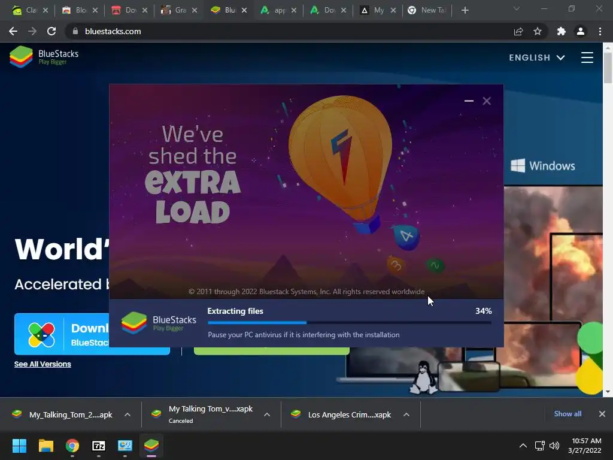Open the Chrome profile avatar
The image size is (613, 460).
581,31
